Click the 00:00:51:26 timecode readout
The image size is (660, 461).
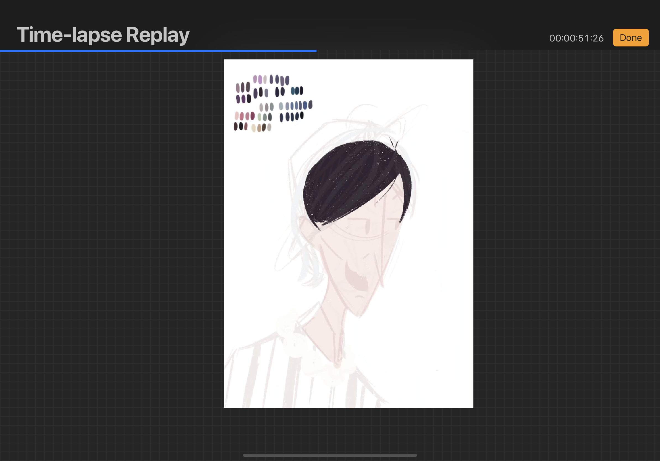tap(576, 38)
